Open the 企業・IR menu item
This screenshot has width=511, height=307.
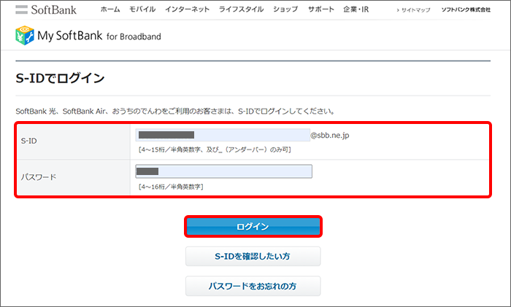356,9
